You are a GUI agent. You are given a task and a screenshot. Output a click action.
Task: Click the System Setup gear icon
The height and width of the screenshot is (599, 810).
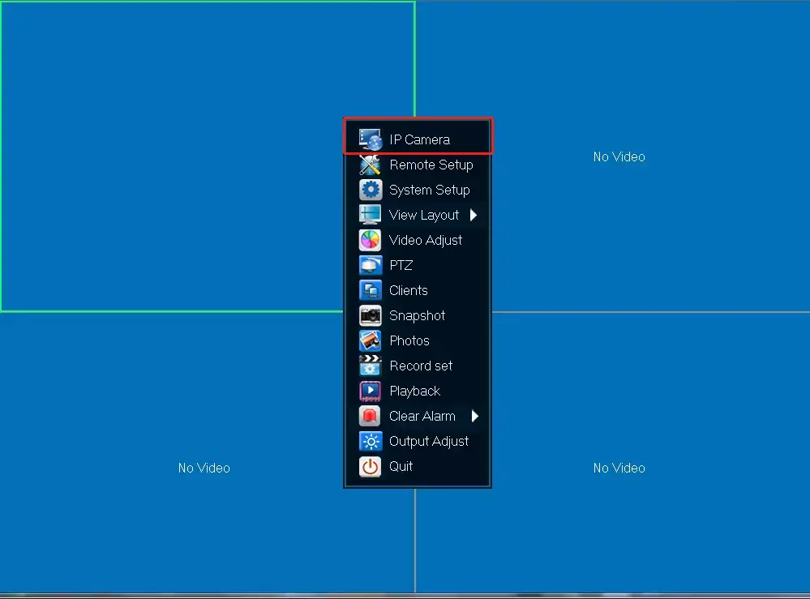coord(371,190)
